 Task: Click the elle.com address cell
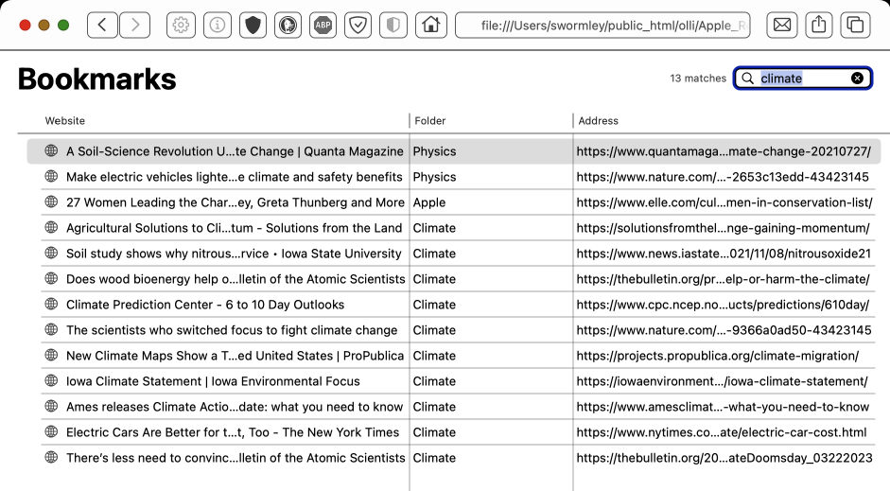(x=724, y=202)
